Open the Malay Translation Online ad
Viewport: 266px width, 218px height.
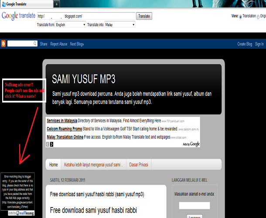point(65,137)
